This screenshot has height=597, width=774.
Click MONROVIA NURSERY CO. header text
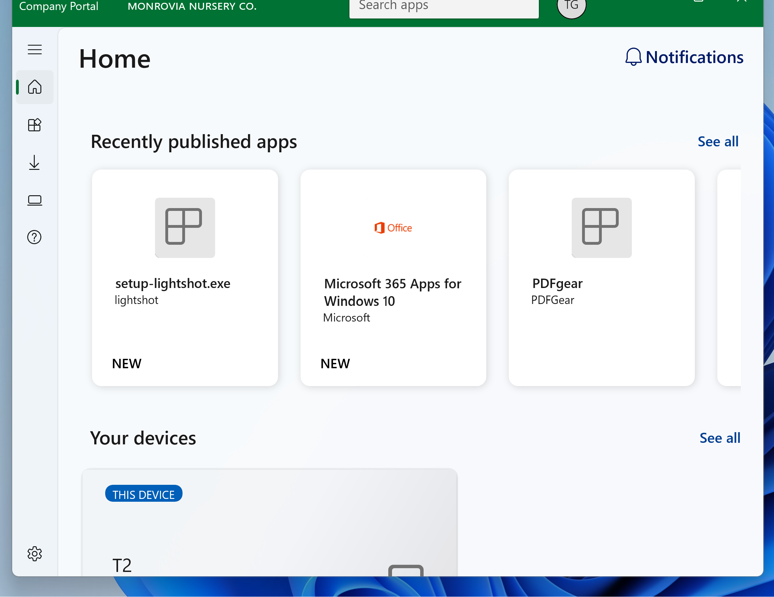point(192,6)
